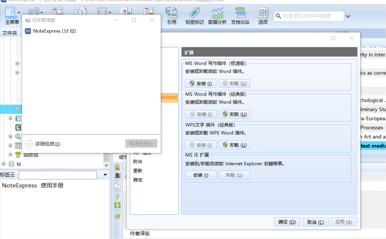Click the NoteExpress app icon in Task Manager
386x239 pixels.
coord(28,31)
